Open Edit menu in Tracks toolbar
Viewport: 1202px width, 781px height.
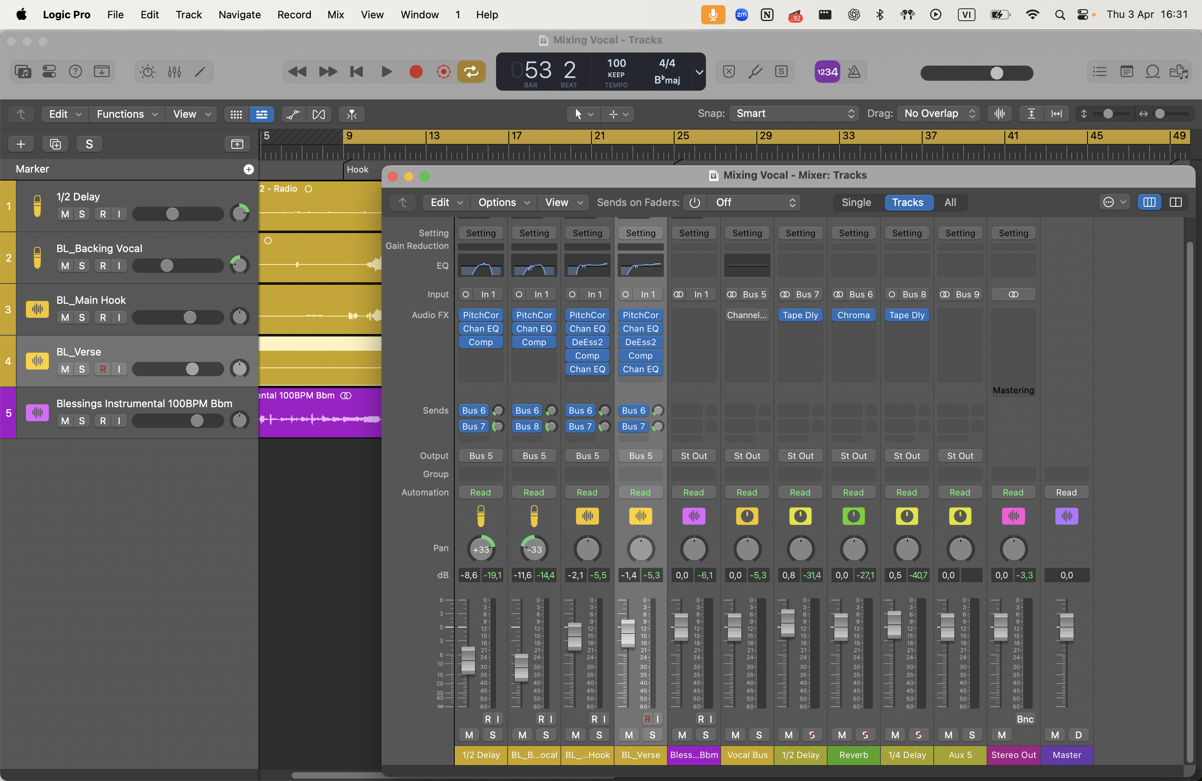click(65, 114)
